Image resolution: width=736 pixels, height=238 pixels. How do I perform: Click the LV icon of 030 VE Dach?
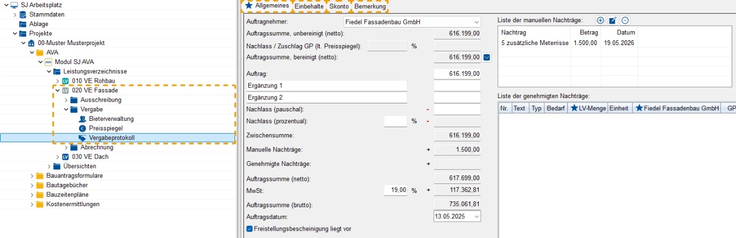pos(65,157)
